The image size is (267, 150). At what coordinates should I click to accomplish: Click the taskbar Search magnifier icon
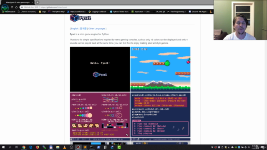[10, 147]
